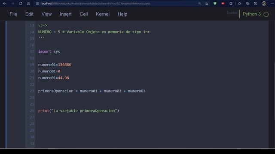Viewport: 275px width, 154px height.
Task: Click line number 26 in the gutter
Action: point(32,111)
